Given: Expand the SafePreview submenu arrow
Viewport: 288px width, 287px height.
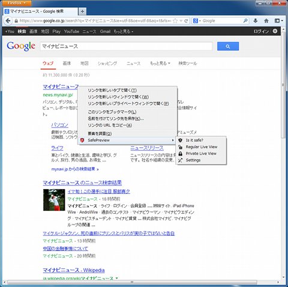Looking at the screenshot, I should [x=173, y=140].
